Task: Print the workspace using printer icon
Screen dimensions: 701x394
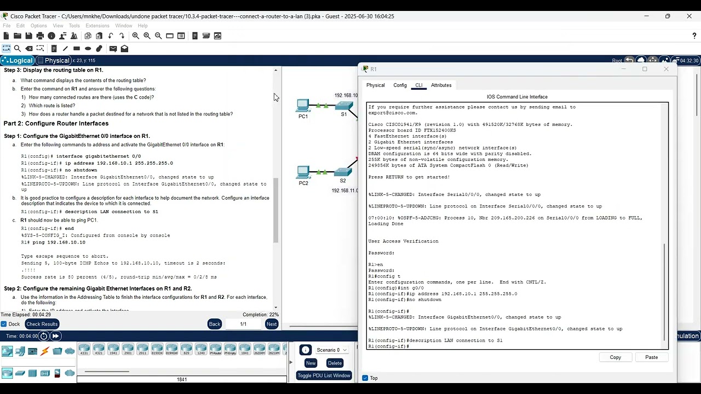Action: coord(40,36)
